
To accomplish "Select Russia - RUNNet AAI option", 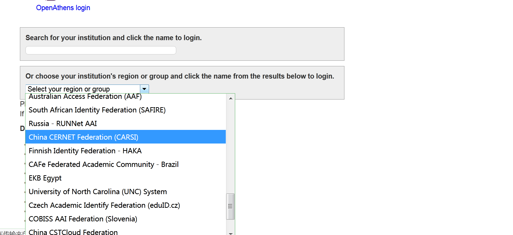I will tap(63, 124).
